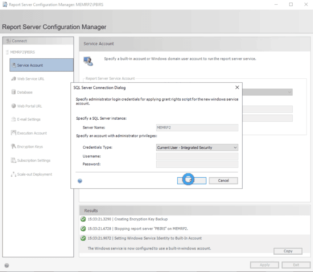Screen dimensions: 313x272
Task: Click the Service Account sidebar icon
Action: (13, 65)
